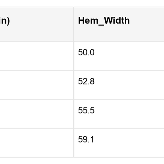
Task: Click the empty cell beside 59.1
Action: tap(37, 143)
